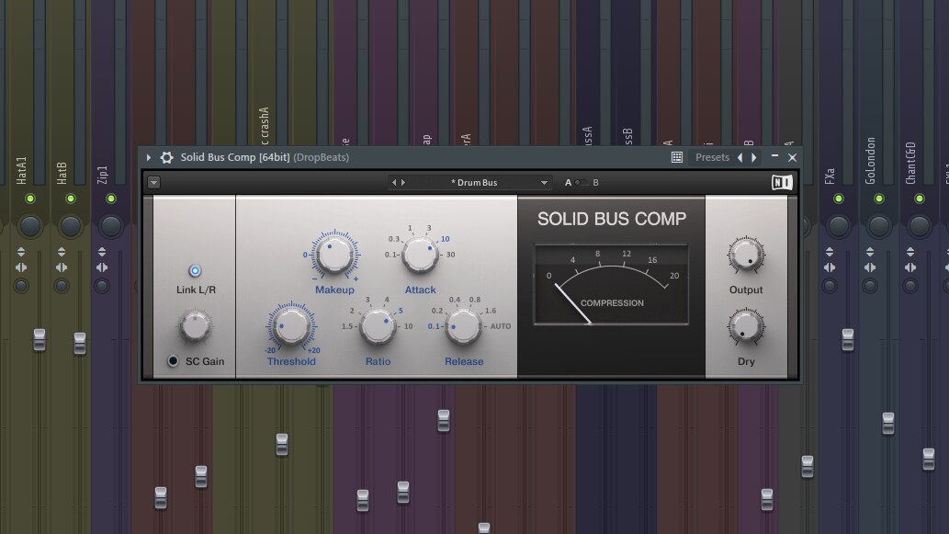Minimize the Solid Bus Comp window
949x534 pixels.
pos(774,157)
